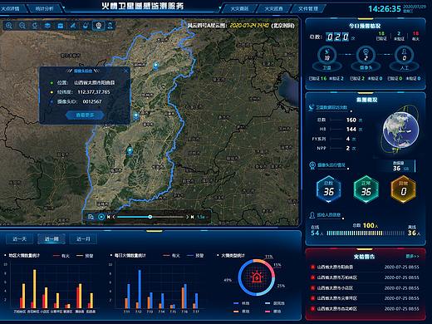Step back one frame in playback bar
The image size is (432, 324).
click(114, 217)
